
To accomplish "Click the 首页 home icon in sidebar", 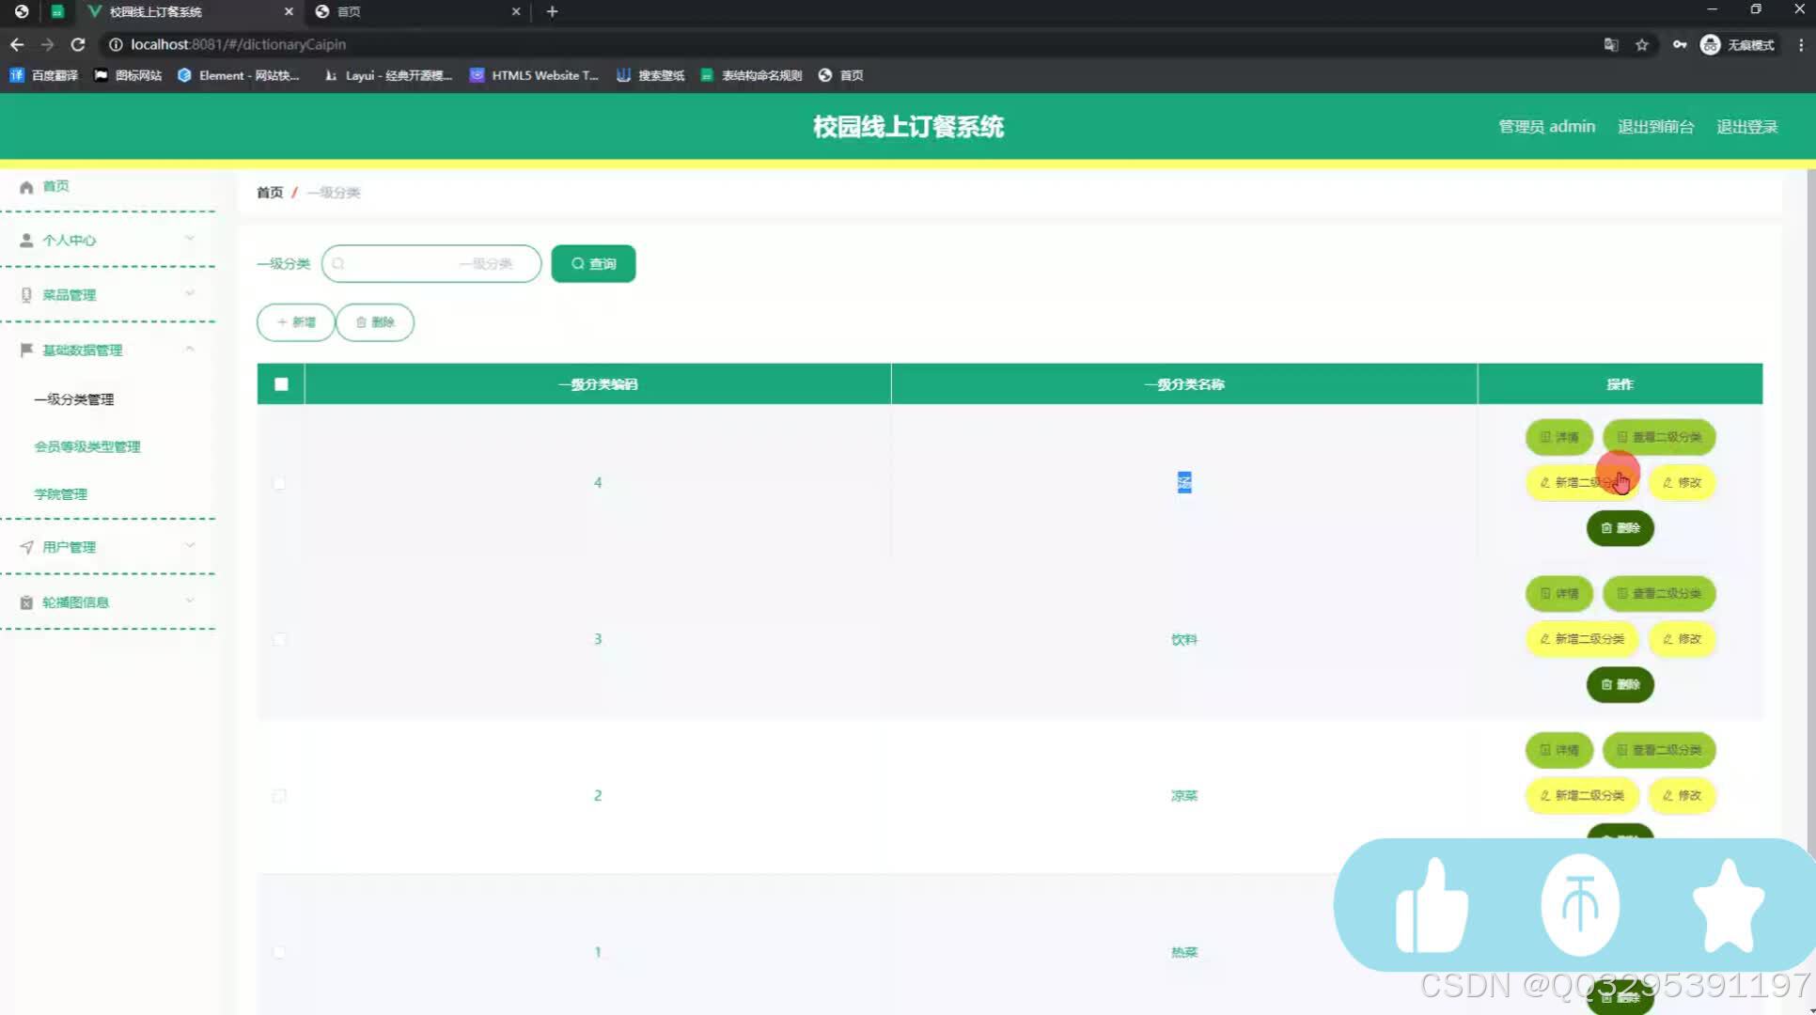I will 26,187.
